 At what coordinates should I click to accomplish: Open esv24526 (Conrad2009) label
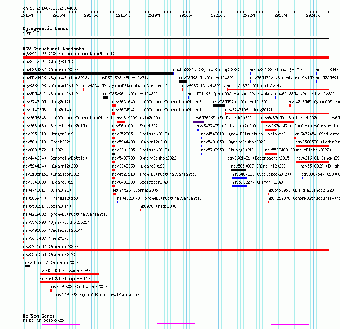(137, 190)
